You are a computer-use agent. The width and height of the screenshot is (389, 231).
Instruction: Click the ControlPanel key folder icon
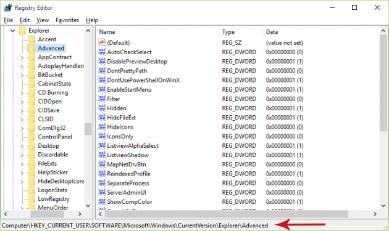point(31,137)
